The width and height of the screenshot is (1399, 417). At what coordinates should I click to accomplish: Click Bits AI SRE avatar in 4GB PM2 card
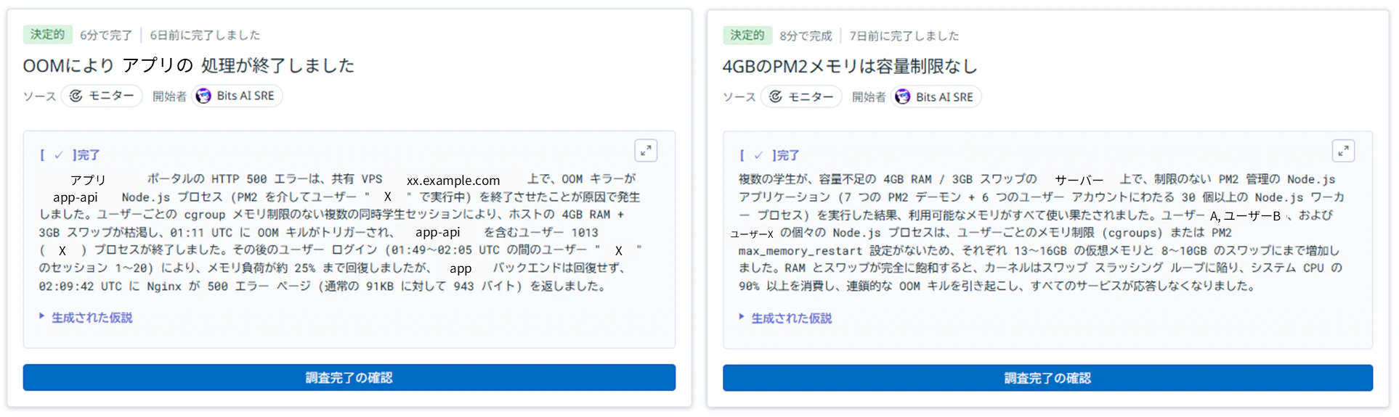(903, 96)
